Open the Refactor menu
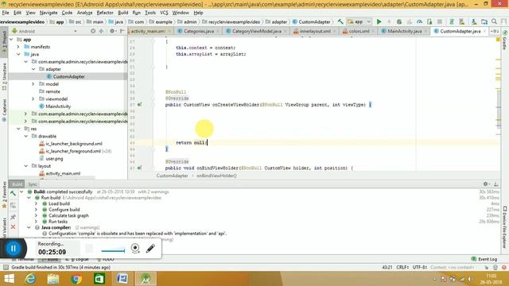The width and height of the screenshot is (509, 286). [105, 13]
